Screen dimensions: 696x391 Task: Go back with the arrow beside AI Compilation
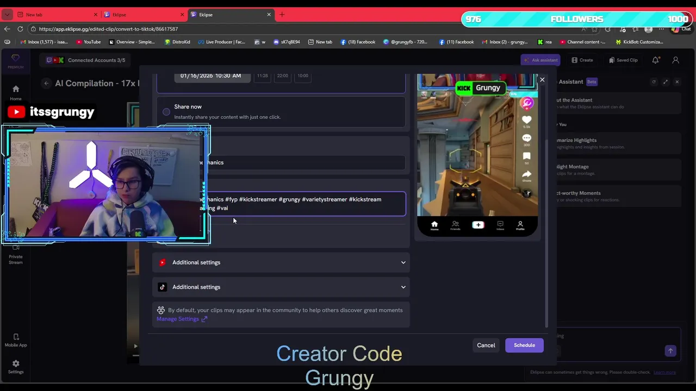(x=47, y=83)
